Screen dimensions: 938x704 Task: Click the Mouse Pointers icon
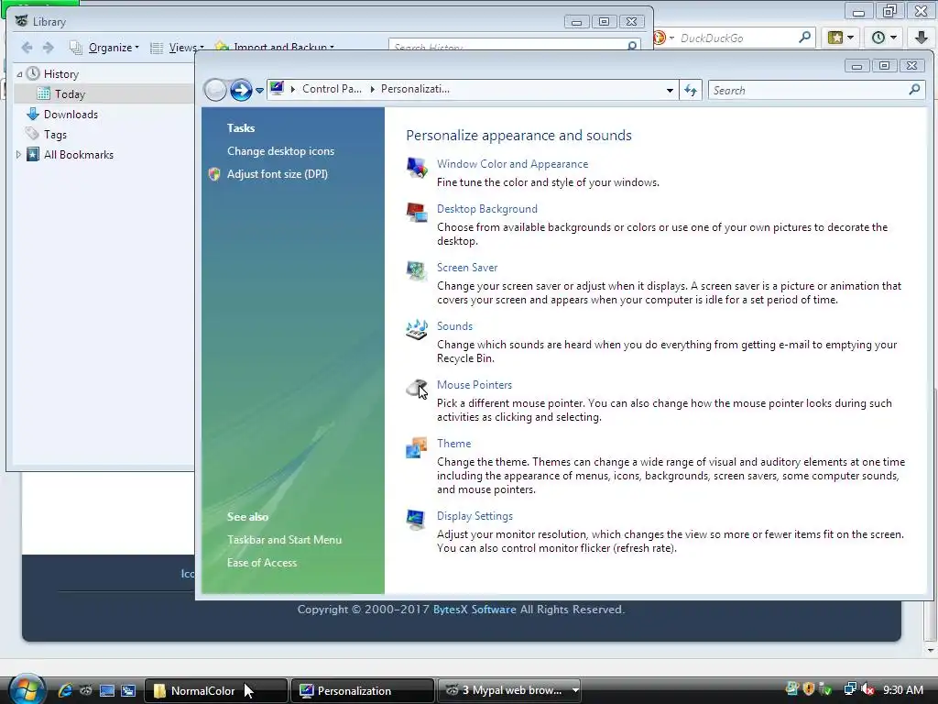417,389
